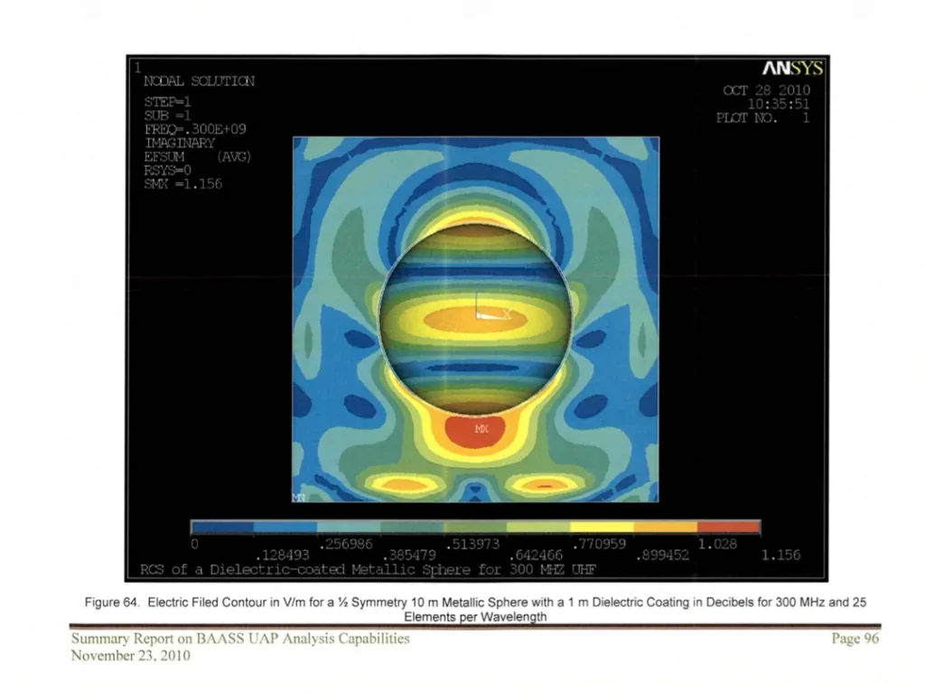Click the red maximum field region under the sphere
This screenshot has width=925, height=700.
point(475,433)
